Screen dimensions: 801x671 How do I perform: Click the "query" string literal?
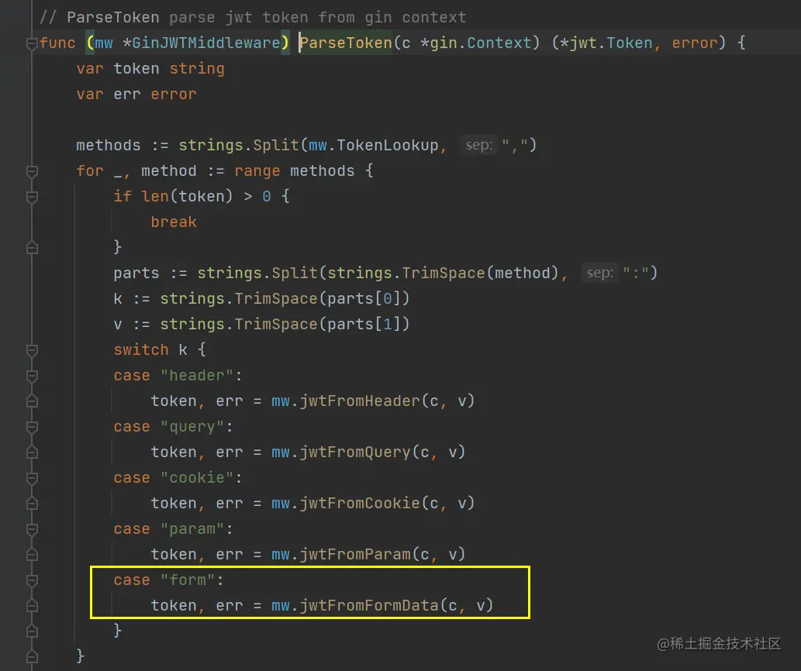192,427
